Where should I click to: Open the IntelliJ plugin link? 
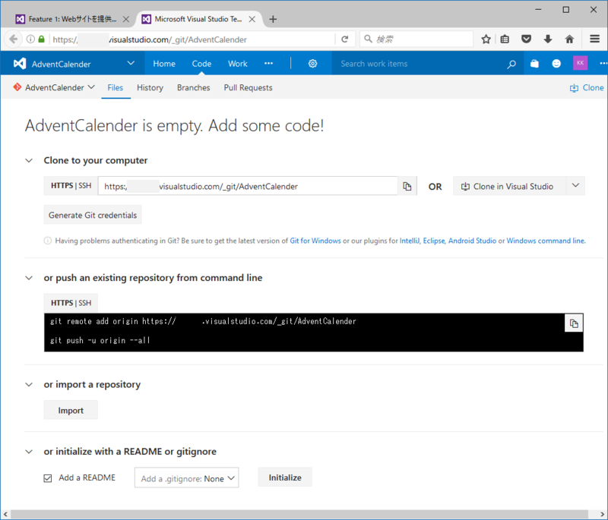click(x=410, y=241)
